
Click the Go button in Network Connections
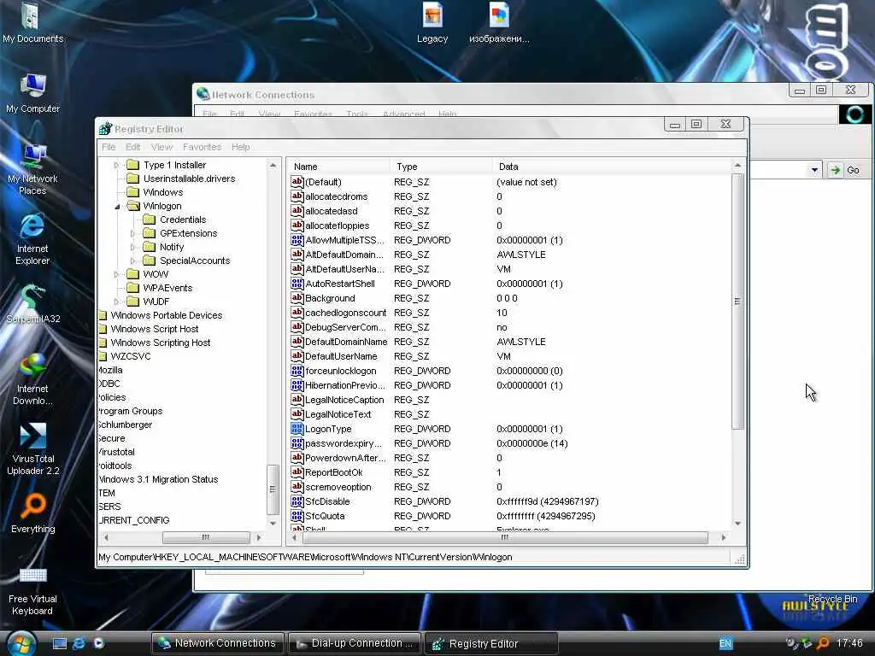click(x=845, y=170)
